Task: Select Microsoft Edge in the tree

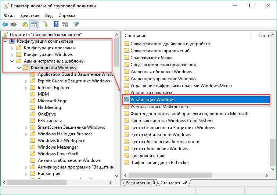Action: click(53, 101)
